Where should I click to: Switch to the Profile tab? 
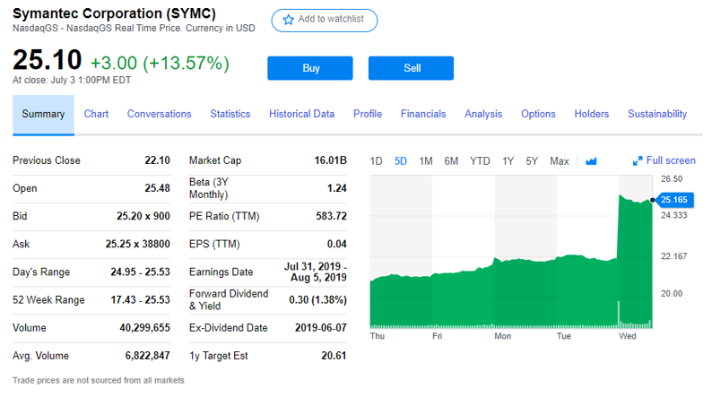click(x=368, y=114)
